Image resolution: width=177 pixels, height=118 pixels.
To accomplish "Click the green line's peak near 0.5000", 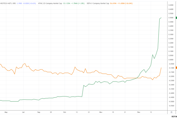I will (x=161, y=18).
